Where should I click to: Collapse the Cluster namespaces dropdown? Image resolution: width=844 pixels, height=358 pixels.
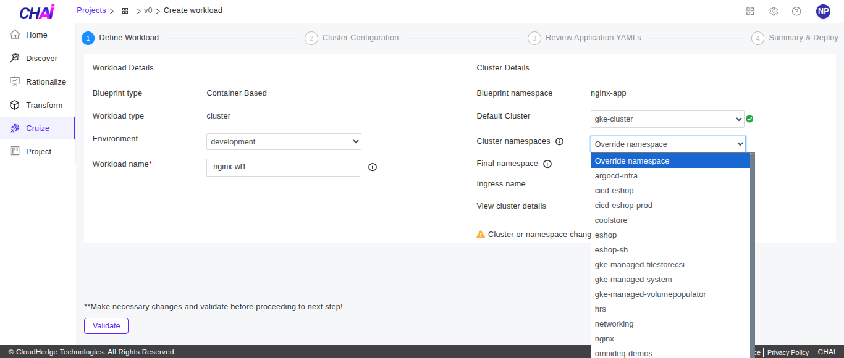click(x=668, y=144)
